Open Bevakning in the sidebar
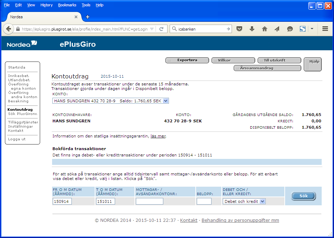 click(x=18, y=101)
